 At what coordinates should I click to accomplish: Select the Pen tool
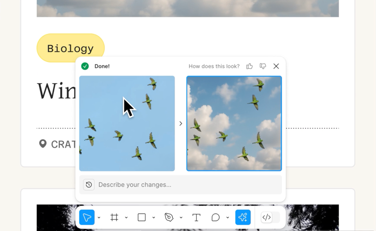(x=169, y=217)
